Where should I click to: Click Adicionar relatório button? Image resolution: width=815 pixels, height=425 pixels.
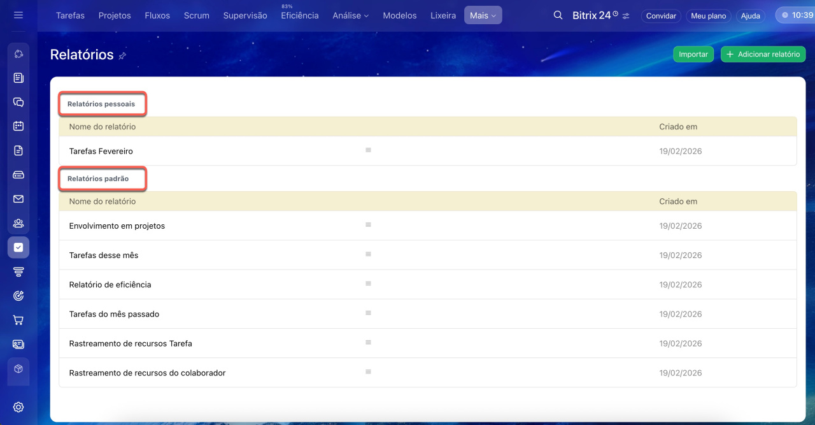763,54
